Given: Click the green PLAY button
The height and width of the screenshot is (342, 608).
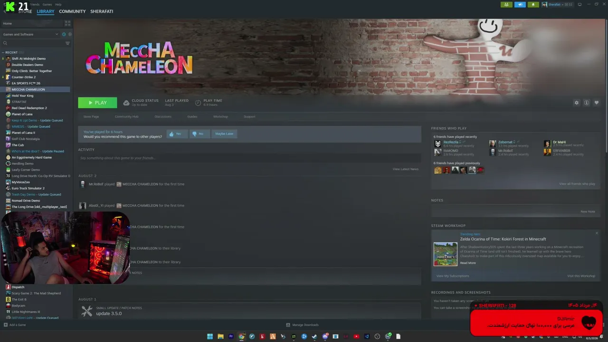Looking at the screenshot, I should point(97,103).
